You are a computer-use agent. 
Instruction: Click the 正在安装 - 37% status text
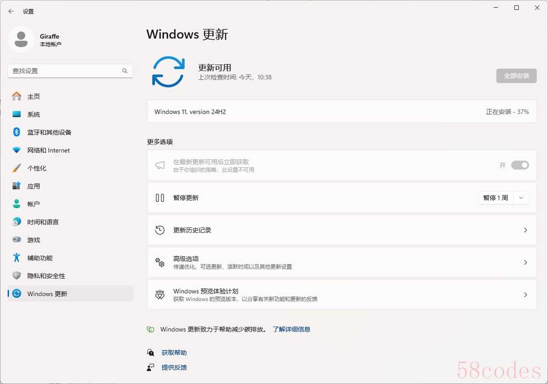[507, 112]
